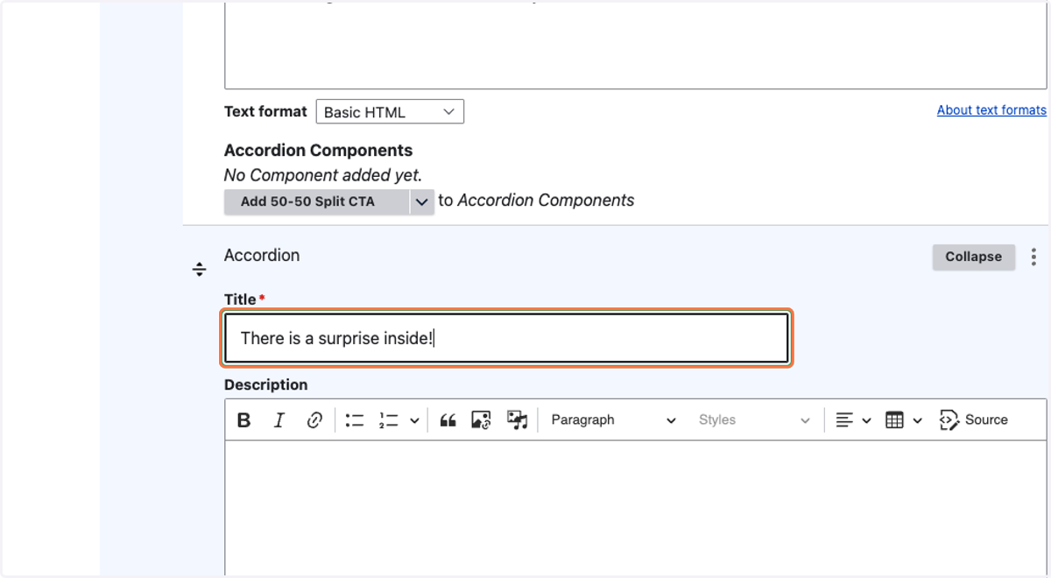The width and height of the screenshot is (1051, 578).
Task: Expand Add component type dropdown arrow
Action: [x=421, y=201]
